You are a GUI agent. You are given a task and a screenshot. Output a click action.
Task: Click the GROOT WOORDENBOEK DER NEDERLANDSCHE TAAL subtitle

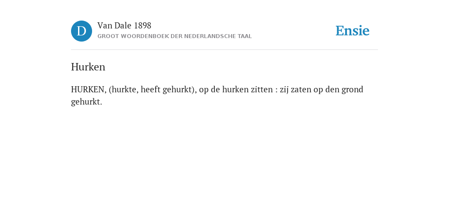[175, 36]
